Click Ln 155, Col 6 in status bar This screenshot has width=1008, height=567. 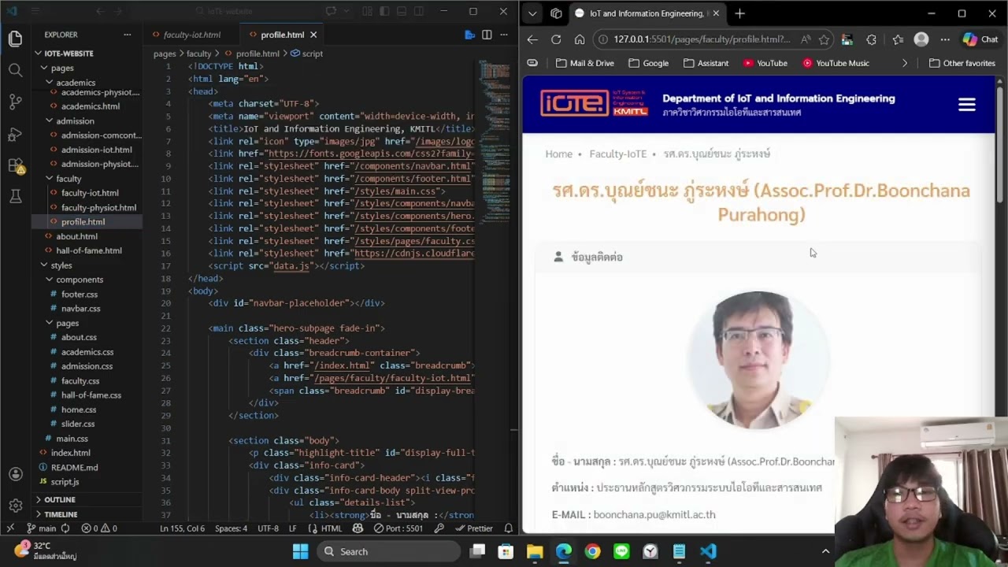click(x=182, y=528)
